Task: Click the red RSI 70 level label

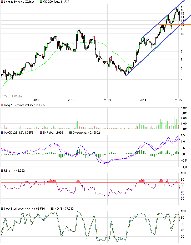Action: [x=182, y=183]
